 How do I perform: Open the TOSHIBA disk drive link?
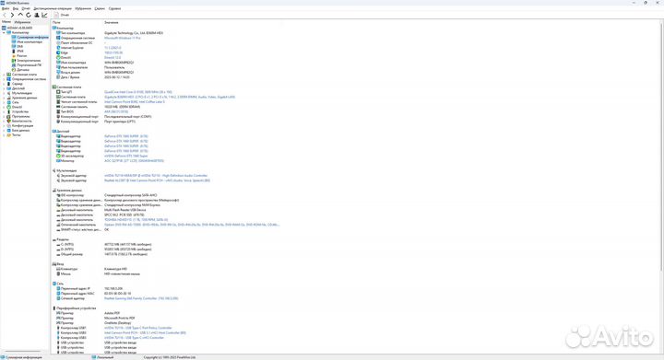click(136, 220)
